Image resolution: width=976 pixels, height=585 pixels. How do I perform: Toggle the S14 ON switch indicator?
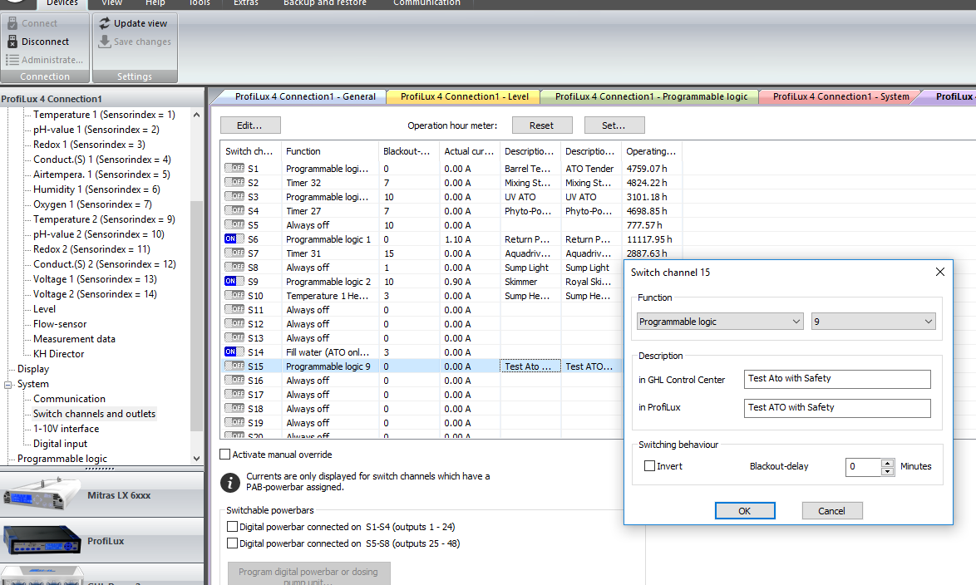click(x=234, y=351)
